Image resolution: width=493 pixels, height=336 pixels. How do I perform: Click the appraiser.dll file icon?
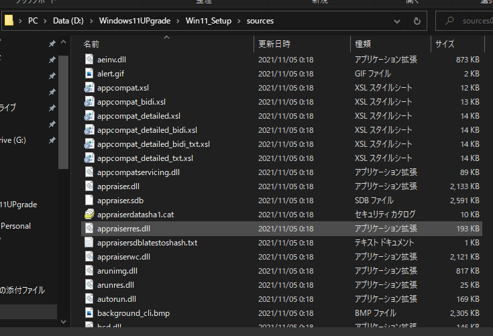[89, 186]
